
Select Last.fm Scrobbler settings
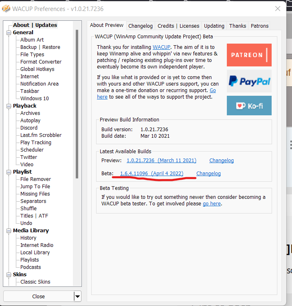coord(41,135)
